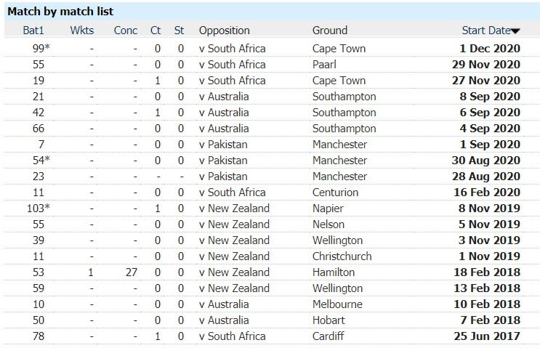Open the 30 Aug 2020 match scorecard

point(486,161)
